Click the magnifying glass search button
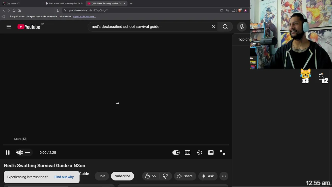 [x=225, y=26]
